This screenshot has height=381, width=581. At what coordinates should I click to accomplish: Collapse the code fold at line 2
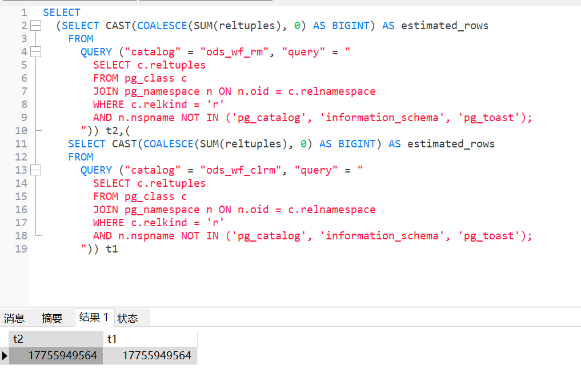35,26
